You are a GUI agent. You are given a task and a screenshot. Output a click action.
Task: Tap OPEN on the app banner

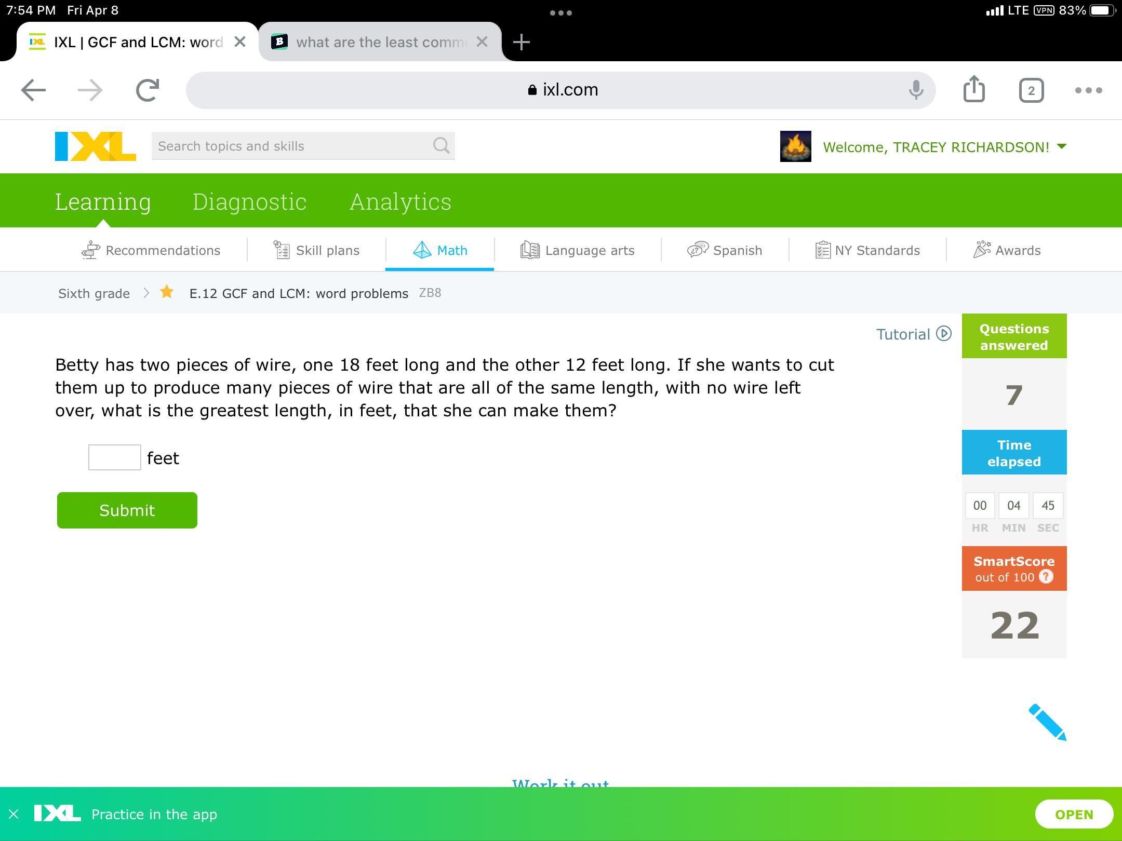1074,814
